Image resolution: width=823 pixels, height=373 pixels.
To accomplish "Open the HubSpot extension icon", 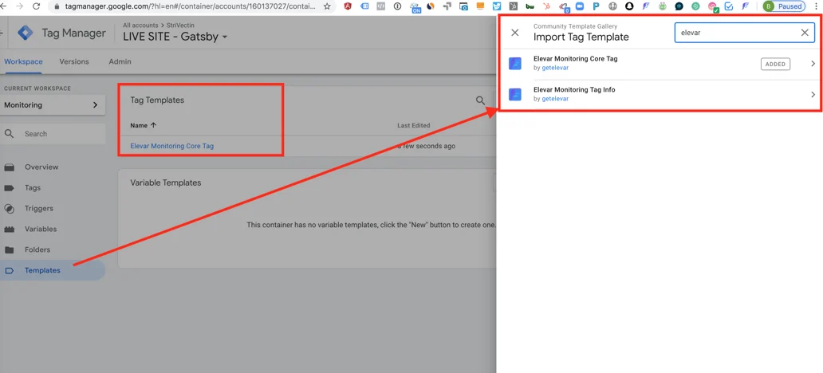I will [546, 6].
